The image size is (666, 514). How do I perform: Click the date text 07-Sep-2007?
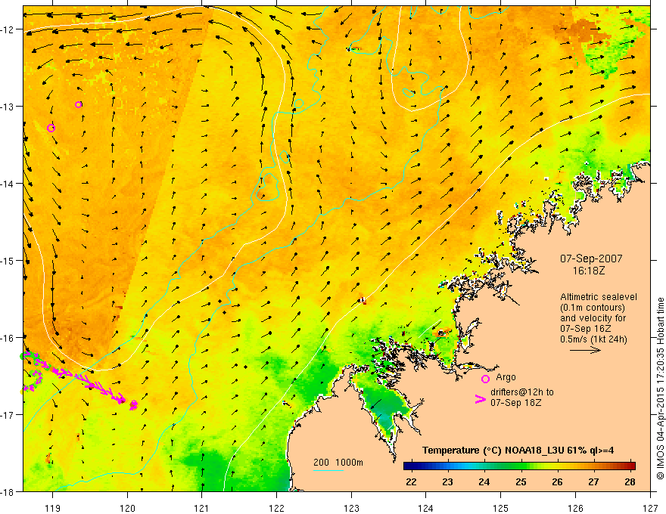pos(591,259)
